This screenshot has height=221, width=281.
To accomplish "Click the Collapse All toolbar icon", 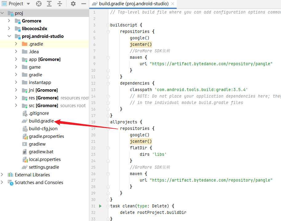I will 60,4.
